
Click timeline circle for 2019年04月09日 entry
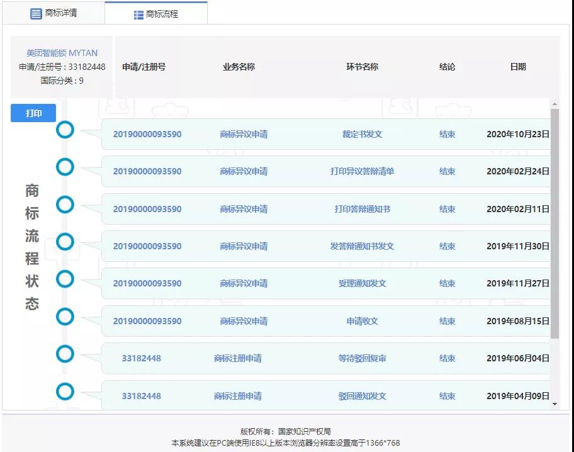(x=65, y=392)
